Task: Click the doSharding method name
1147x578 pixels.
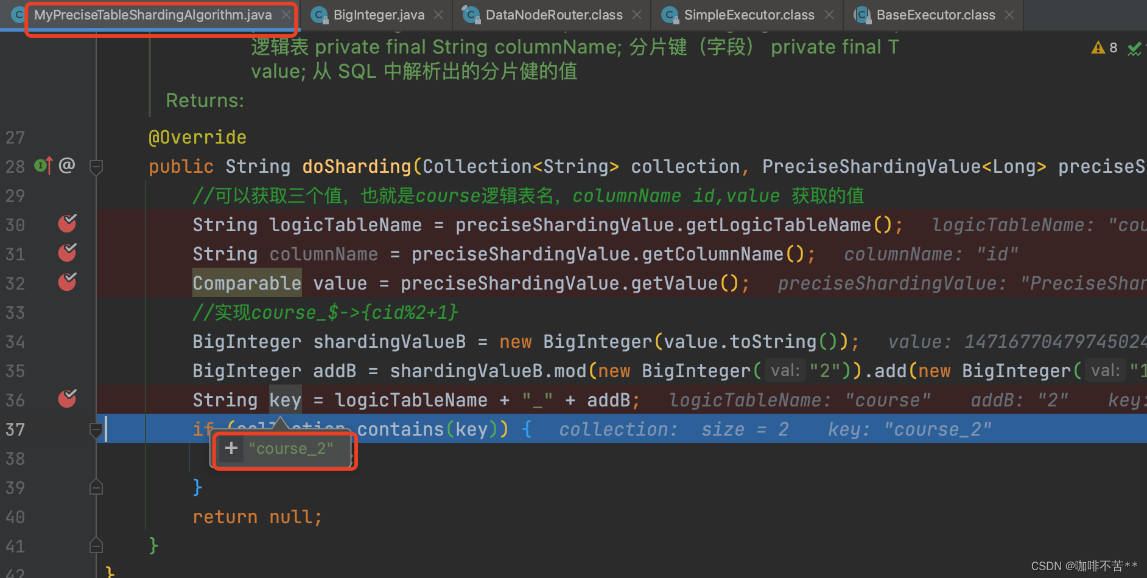Action: (357, 167)
